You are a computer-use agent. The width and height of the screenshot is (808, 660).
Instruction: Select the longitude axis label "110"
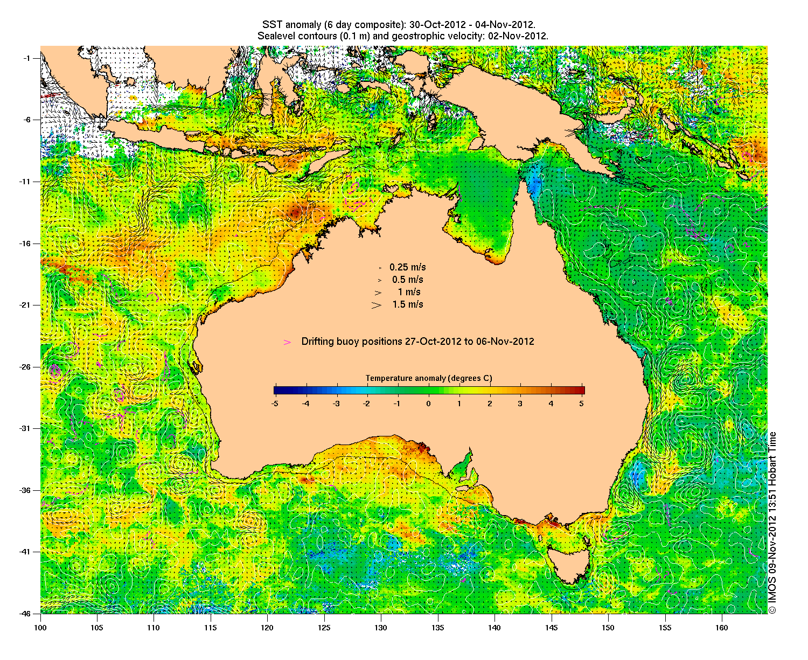154,627
